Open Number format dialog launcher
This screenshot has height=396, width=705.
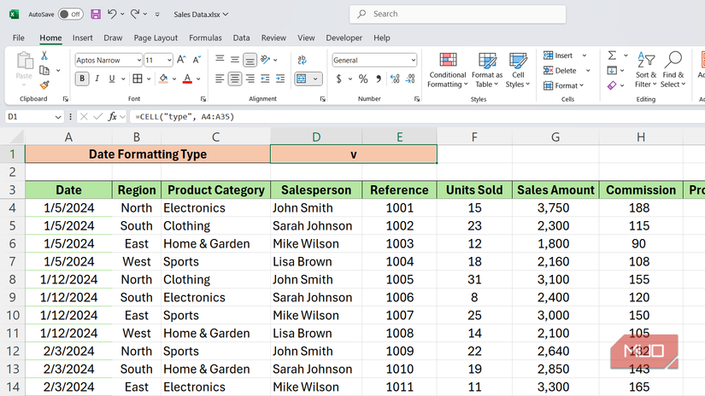[417, 99]
